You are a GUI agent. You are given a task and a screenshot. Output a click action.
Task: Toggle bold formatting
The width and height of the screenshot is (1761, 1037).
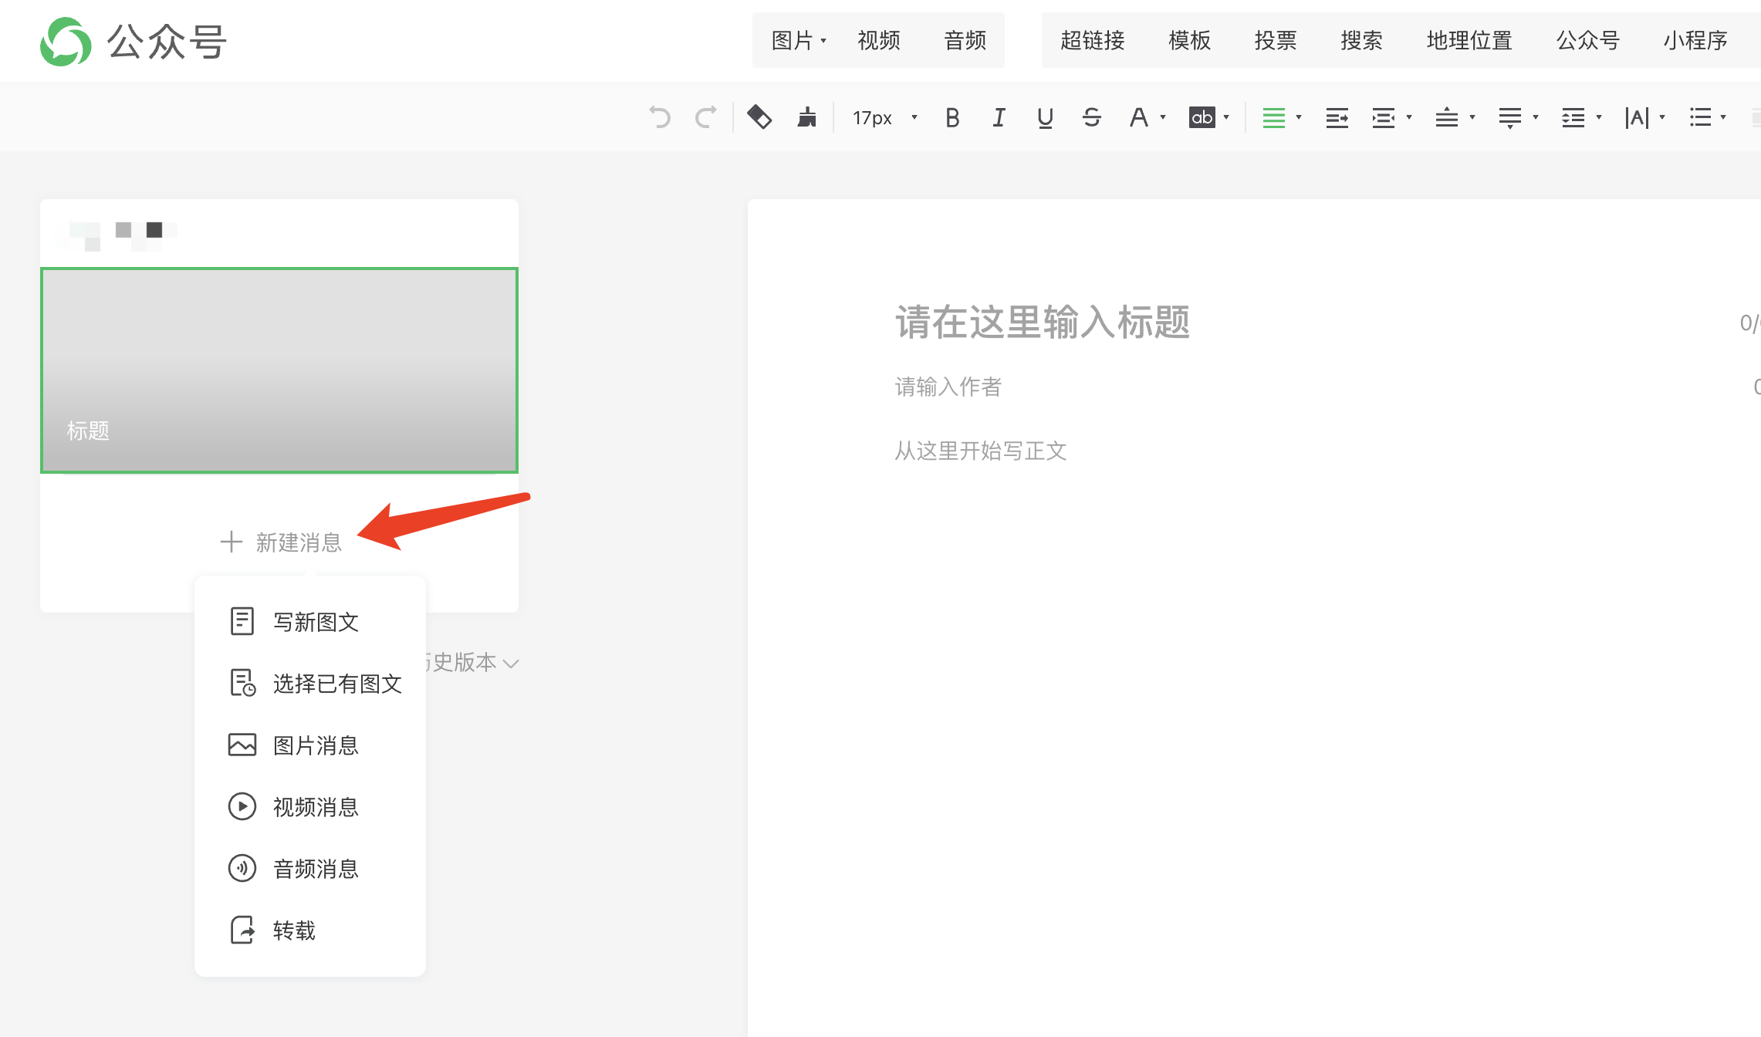(x=952, y=117)
